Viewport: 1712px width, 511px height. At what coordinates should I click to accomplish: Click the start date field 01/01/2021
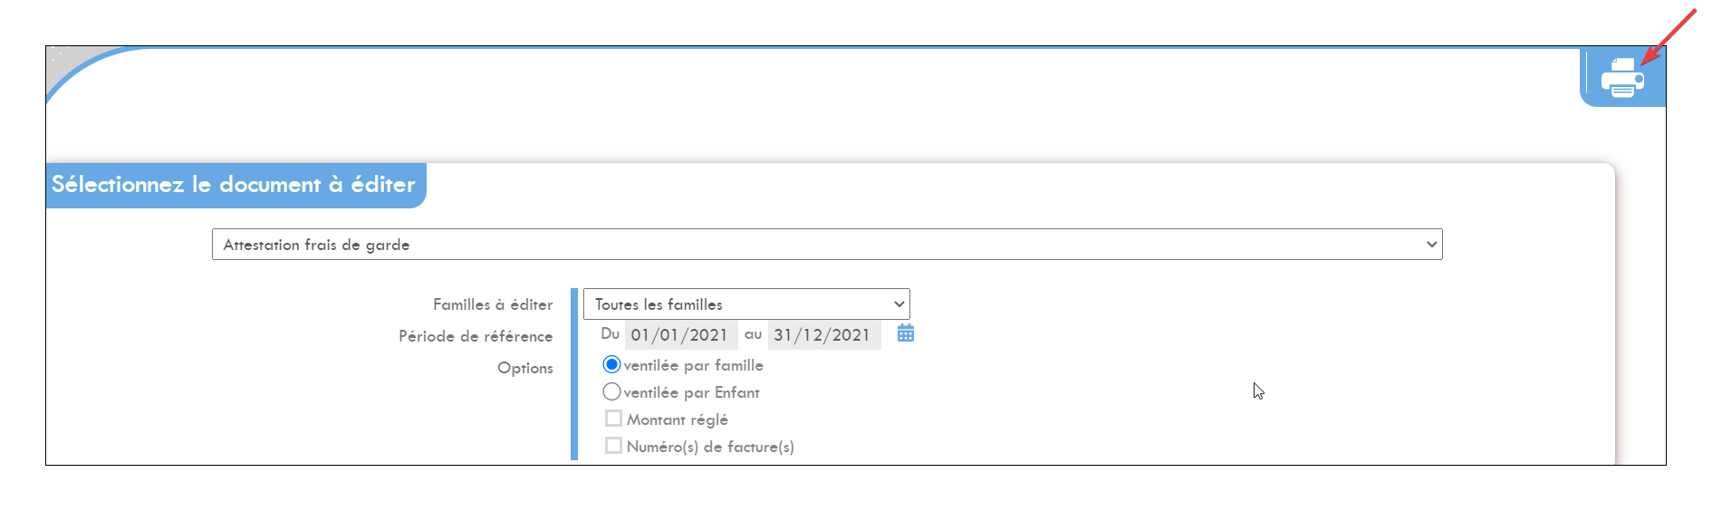680,335
